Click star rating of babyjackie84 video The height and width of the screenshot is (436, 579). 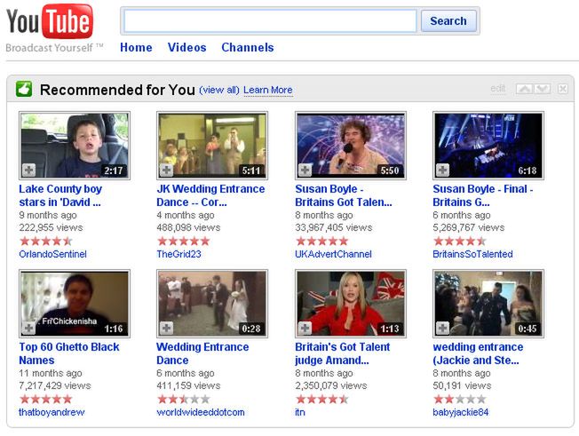click(x=460, y=400)
